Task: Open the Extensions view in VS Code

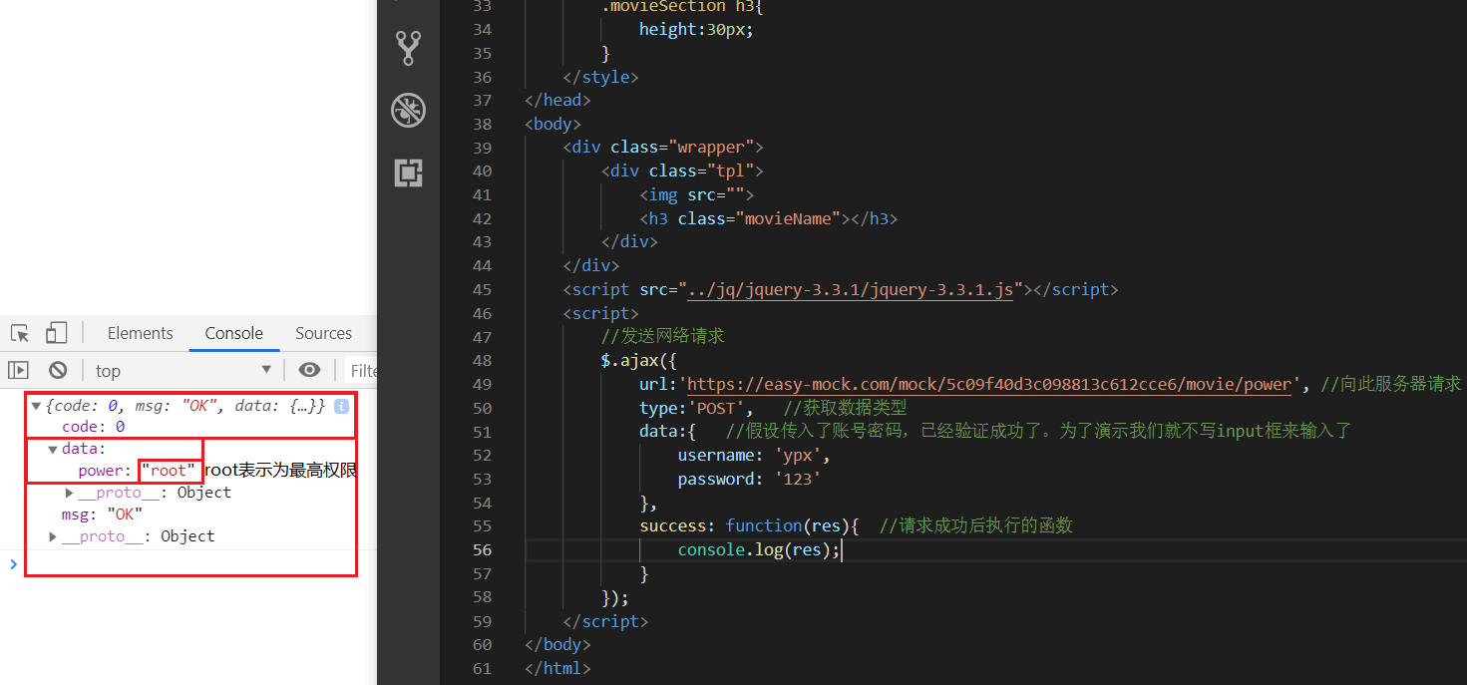Action: click(408, 172)
